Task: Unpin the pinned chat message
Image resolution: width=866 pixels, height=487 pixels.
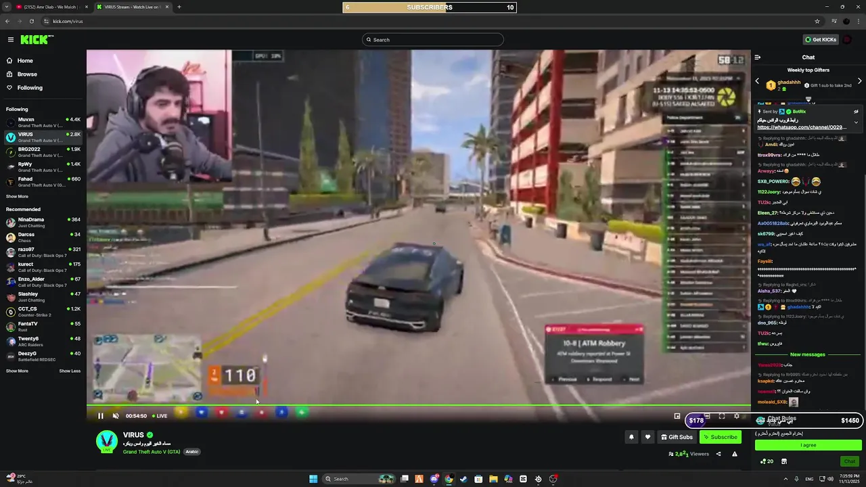Action: tap(856, 112)
